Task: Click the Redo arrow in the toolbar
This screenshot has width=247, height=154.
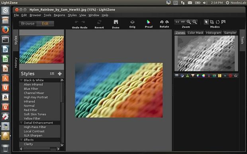Action: (x=83, y=22)
